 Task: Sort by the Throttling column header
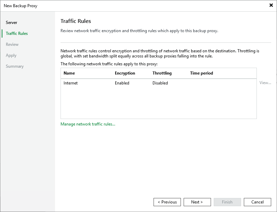coord(162,73)
